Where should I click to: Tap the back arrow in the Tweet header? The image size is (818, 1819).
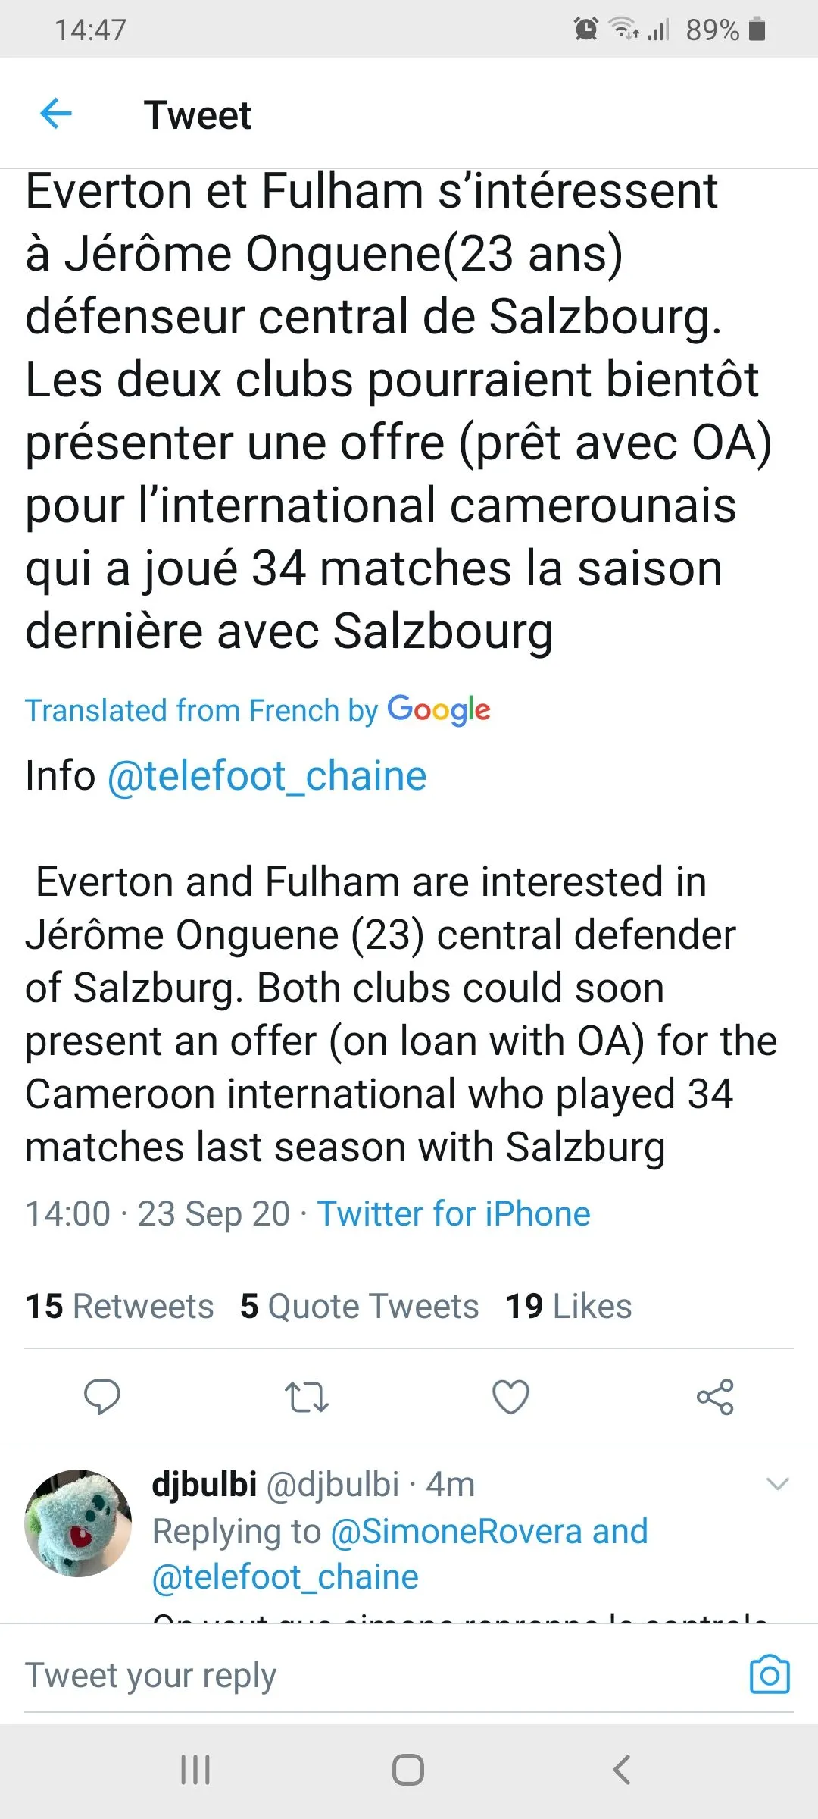point(55,114)
